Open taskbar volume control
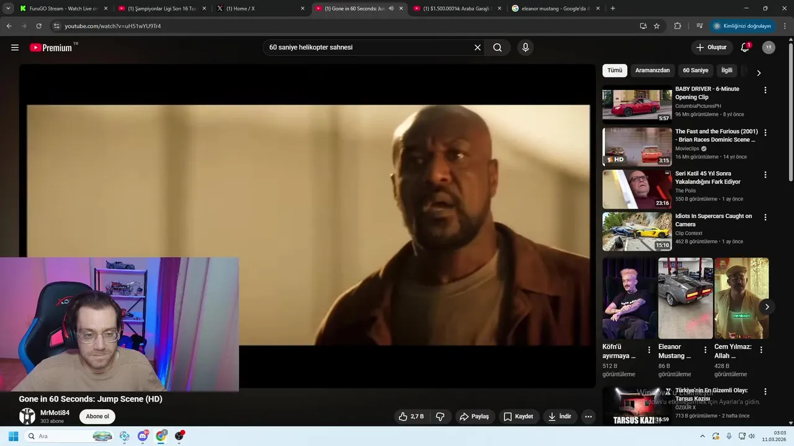The image size is (794, 446). tap(751, 436)
